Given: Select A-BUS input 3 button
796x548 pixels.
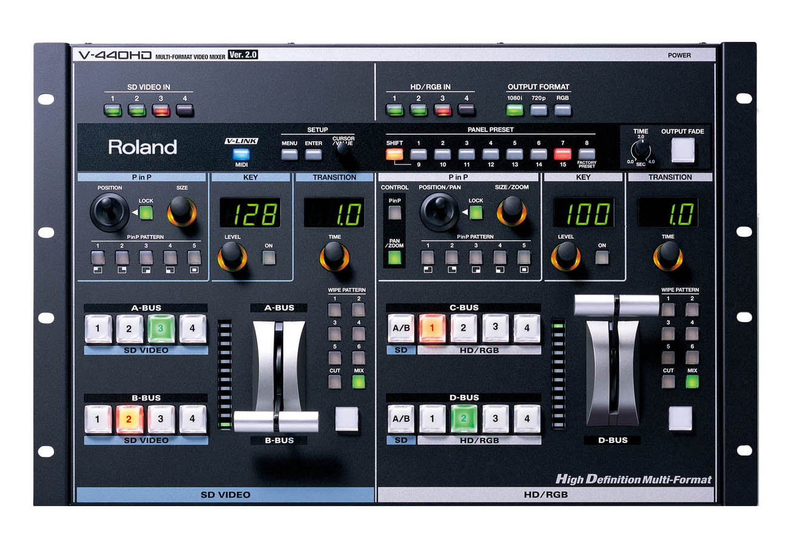Looking at the screenshot, I should click(161, 328).
